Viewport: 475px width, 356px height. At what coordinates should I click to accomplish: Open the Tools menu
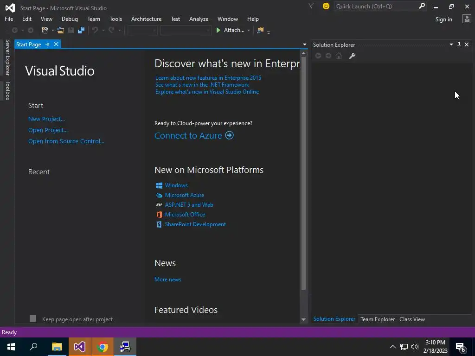click(116, 19)
